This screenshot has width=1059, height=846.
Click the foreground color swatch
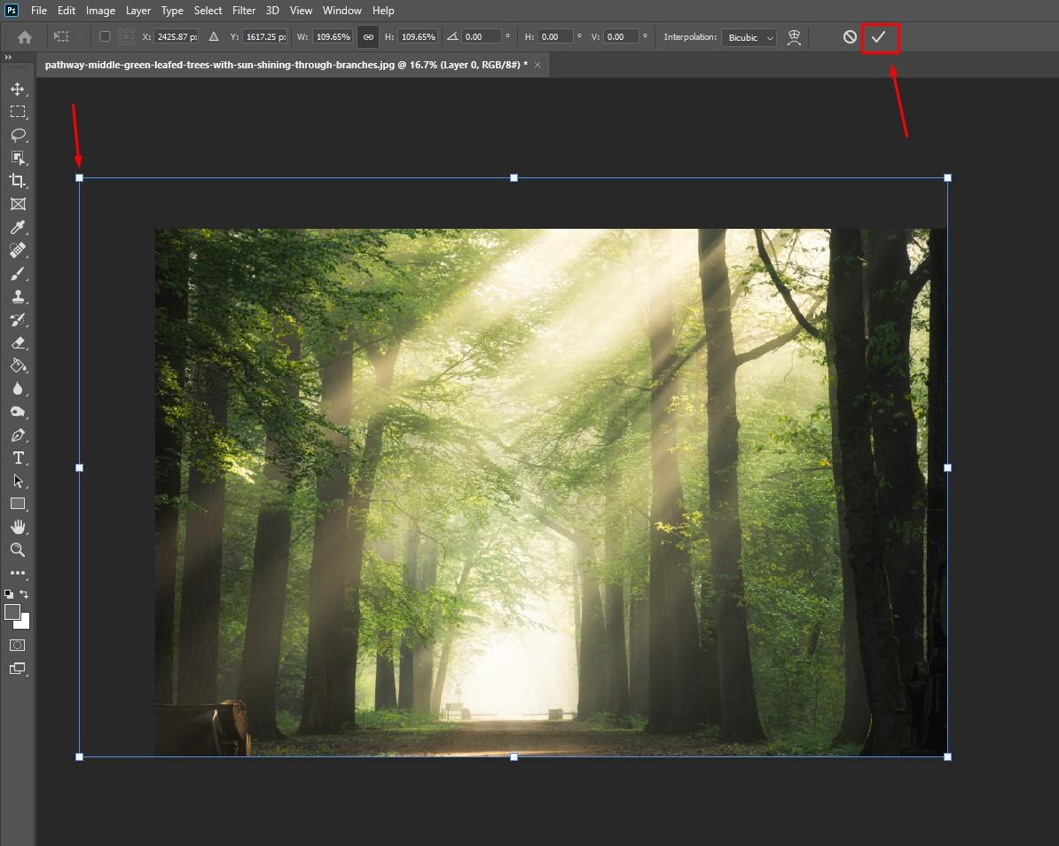(x=12, y=612)
